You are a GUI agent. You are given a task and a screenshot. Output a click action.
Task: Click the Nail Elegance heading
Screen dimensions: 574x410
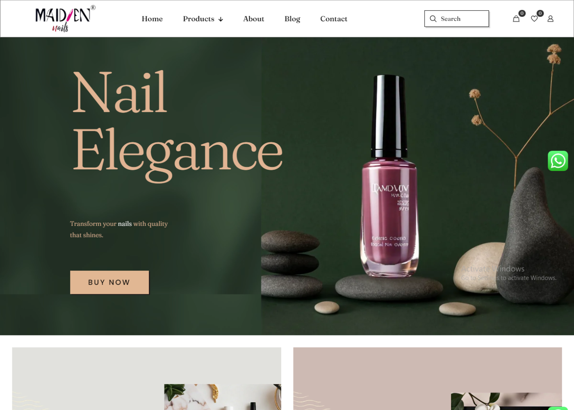pos(178,125)
